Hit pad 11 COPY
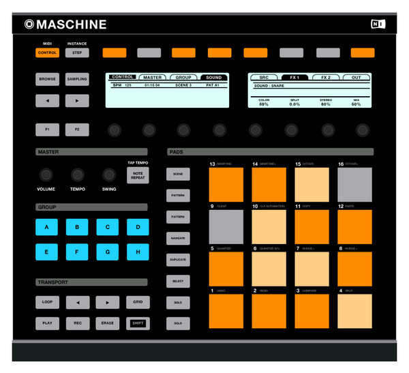Image resolution: width=409 pixels, height=373 pixels. (x=312, y=227)
